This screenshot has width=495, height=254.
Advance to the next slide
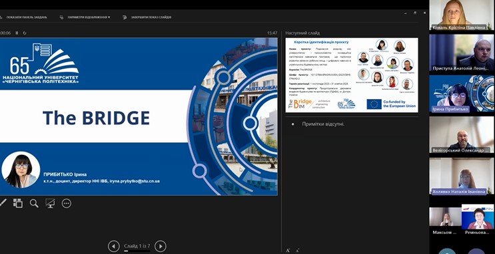tap(161, 246)
